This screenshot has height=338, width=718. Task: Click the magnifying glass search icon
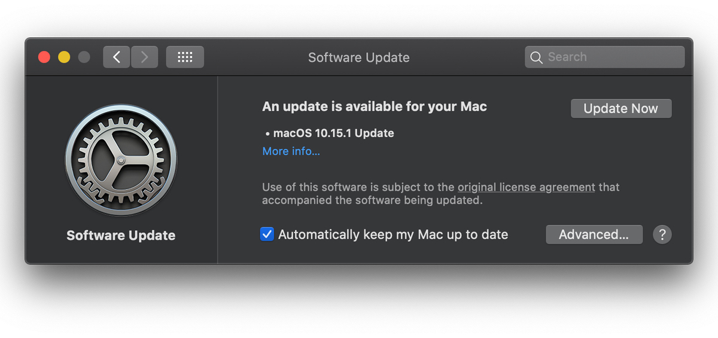coord(537,57)
